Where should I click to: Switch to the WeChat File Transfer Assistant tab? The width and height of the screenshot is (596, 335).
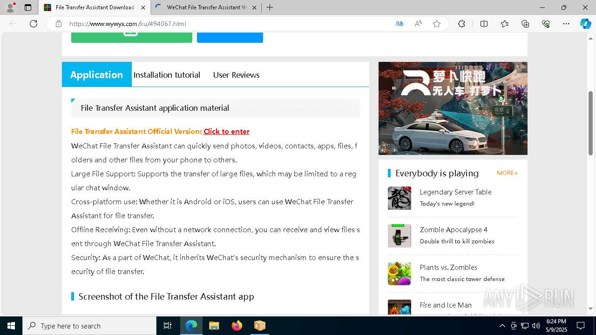click(207, 7)
